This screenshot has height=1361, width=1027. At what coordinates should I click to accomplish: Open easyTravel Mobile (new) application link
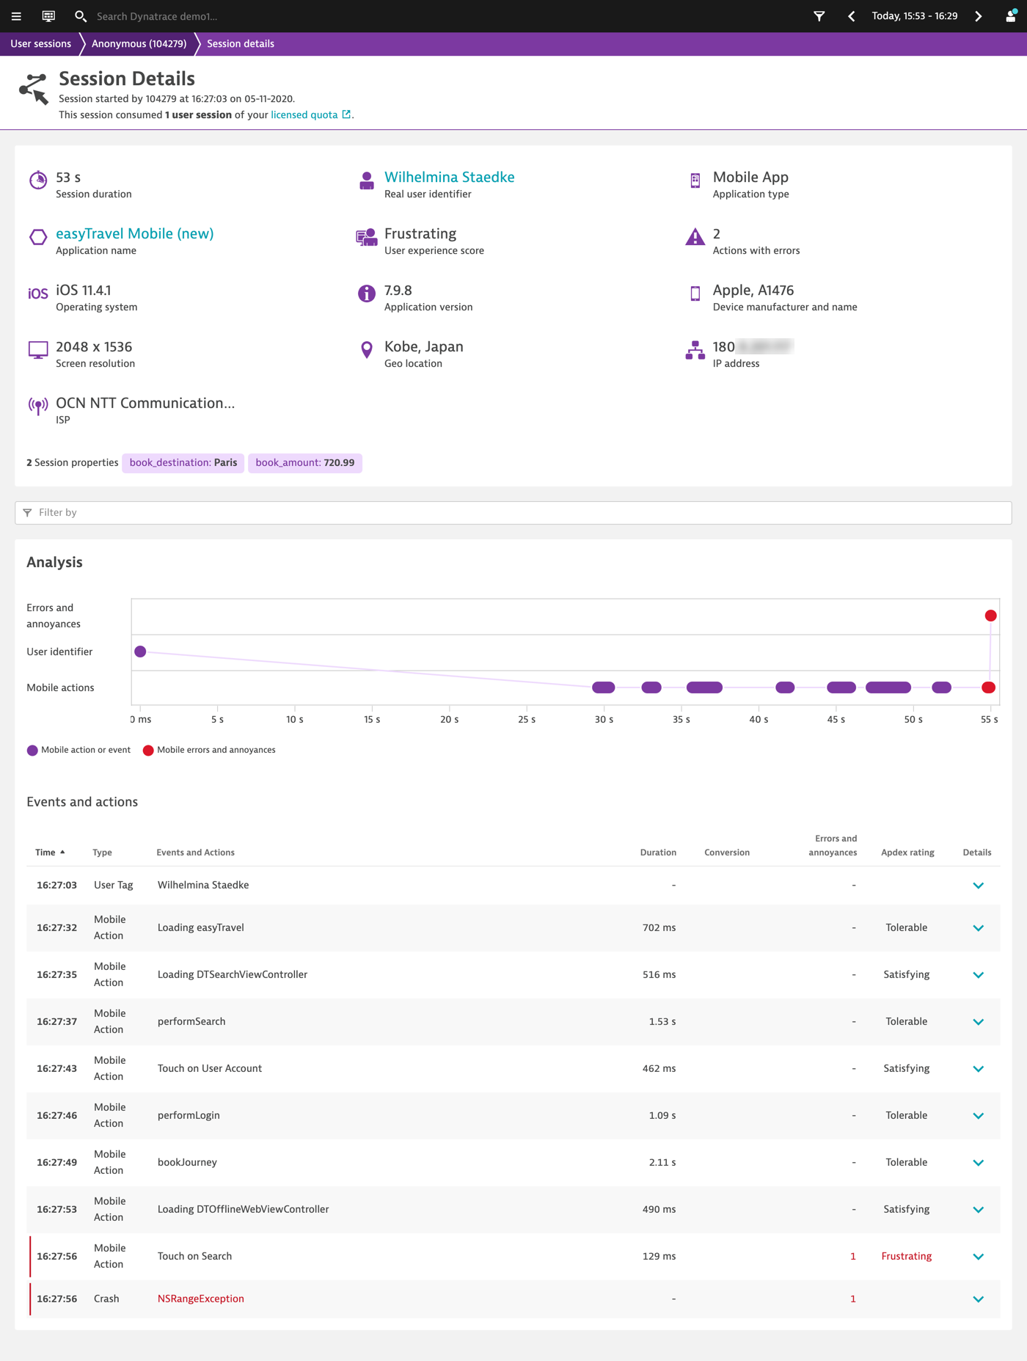tap(135, 233)
